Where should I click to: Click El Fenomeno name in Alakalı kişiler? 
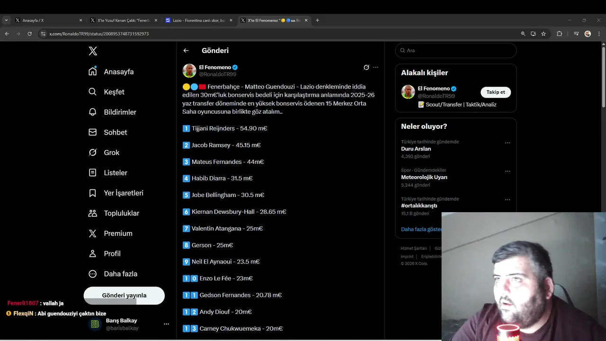click(x=434, y=89)
